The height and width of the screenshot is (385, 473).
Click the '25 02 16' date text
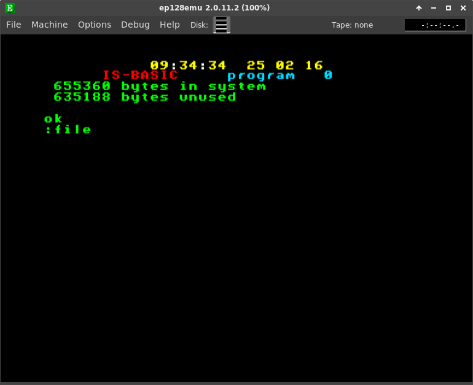pyautogui.click(x=285, y=65)
